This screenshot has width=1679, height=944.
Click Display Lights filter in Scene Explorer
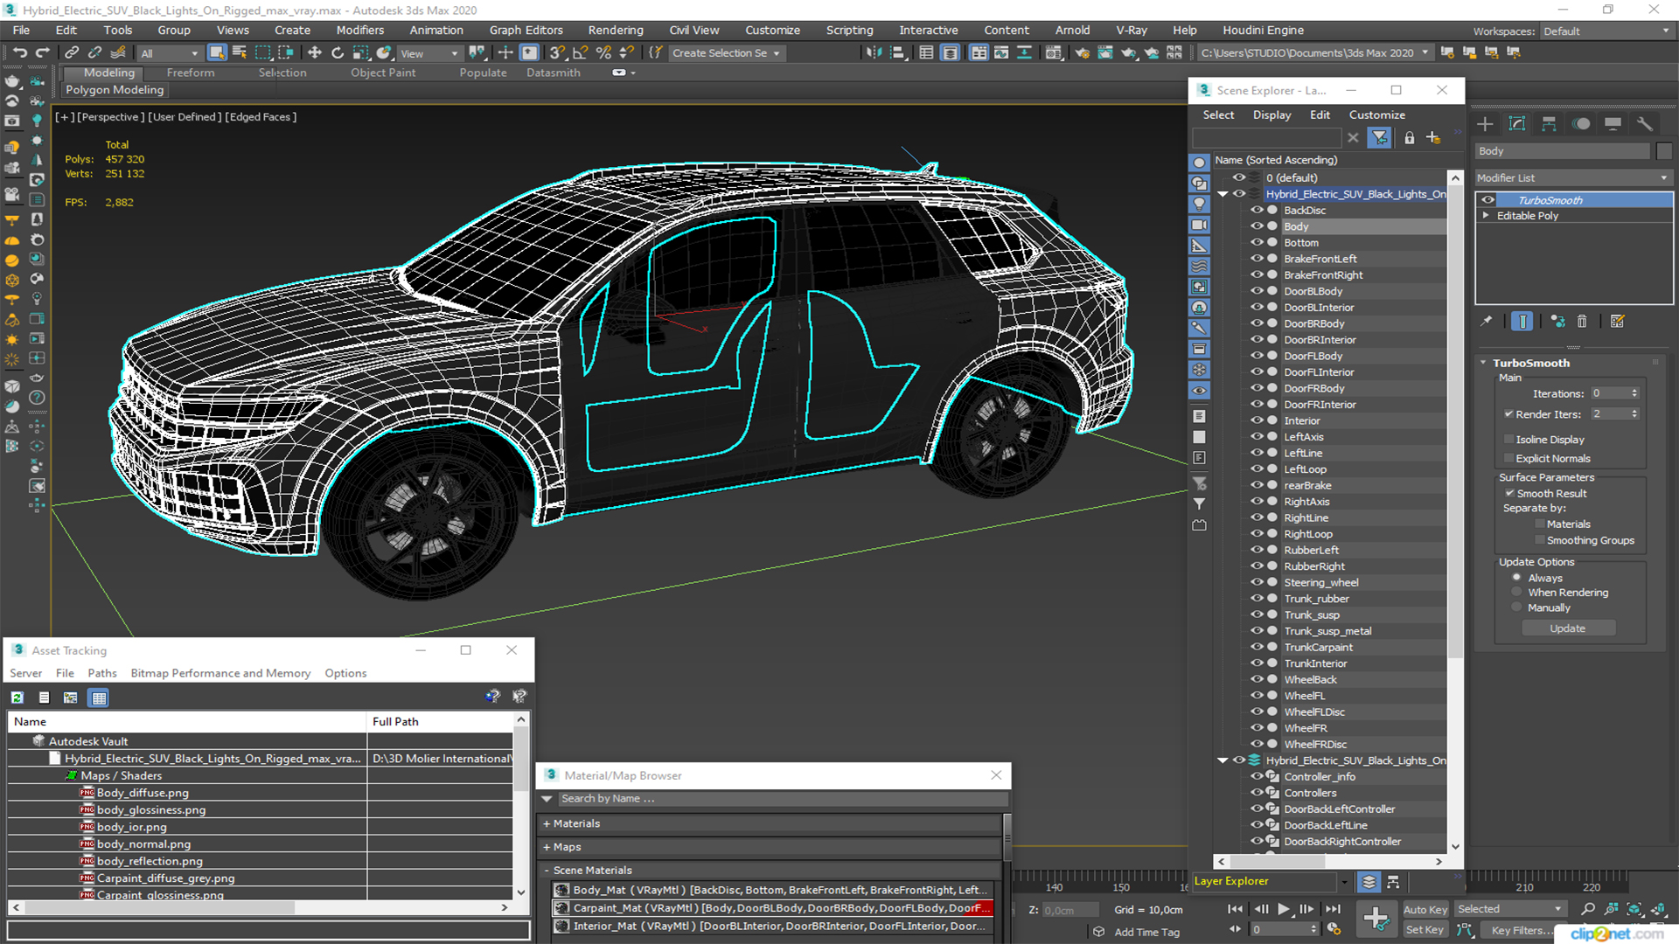coord(1200,204)
